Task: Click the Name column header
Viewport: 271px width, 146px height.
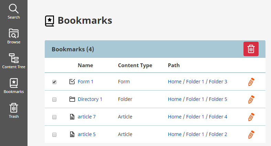Action: tap(85, 65)
